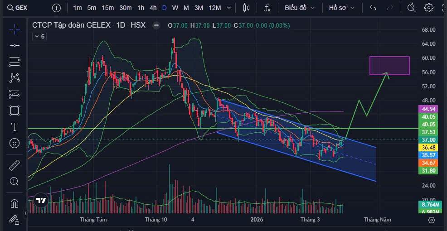447x231 pixels.
Task: Select the ruler measure tool
Action: tap(14, 165)
